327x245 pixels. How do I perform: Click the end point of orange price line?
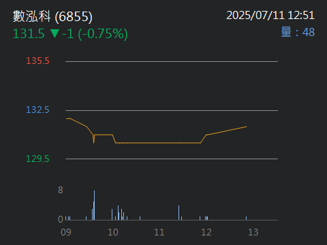(x=247, y=127)
